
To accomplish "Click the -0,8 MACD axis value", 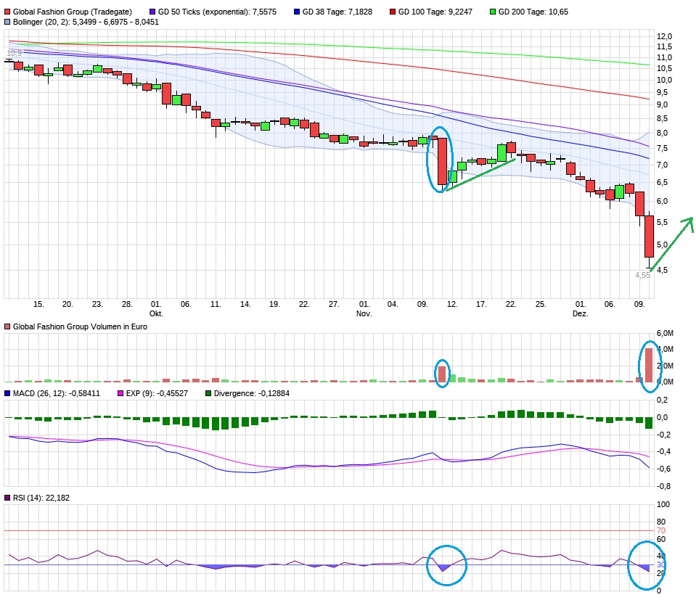I will (x=663, y=486).
